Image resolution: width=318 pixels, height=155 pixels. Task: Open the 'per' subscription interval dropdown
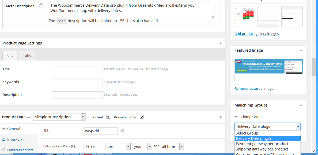tap(118, 146)
